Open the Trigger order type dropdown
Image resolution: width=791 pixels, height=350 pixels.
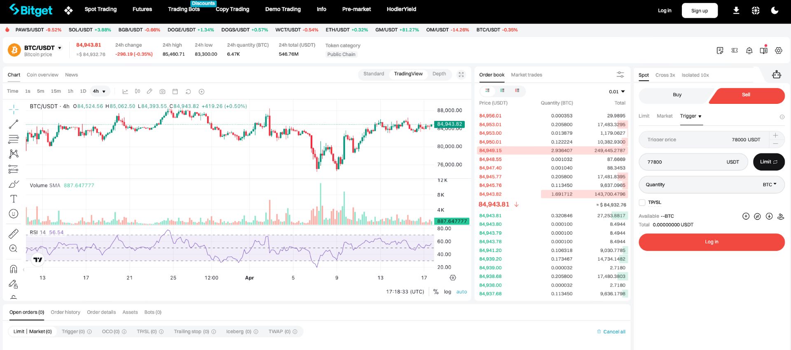click(691, 116)
